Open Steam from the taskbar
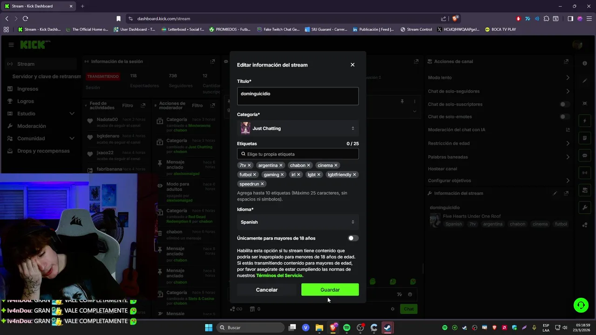 pos(387,328)
